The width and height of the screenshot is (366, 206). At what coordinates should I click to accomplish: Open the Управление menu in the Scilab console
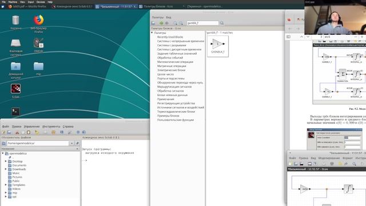tap(32, 126)
